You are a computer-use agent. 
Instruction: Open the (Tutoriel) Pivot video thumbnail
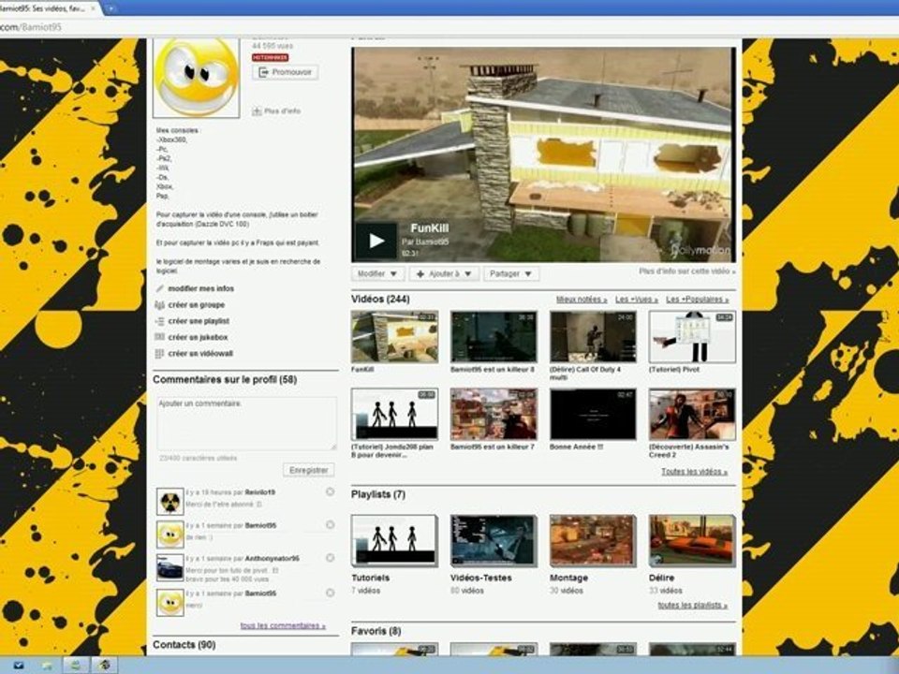[692, 337]
